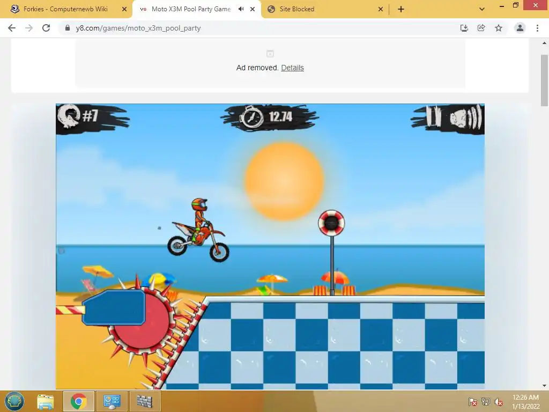
Task: Switch to Forkies - Computernewb Wiki tab
Action: coord(65,9)
